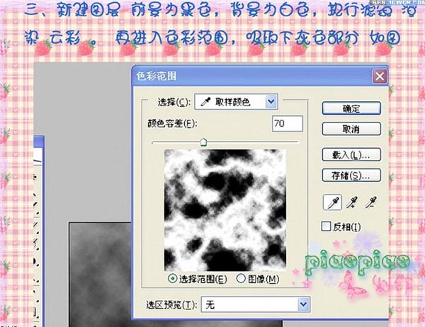The height and width of the screenshot is (327, 425).
Task: Click the far right end of the fuzziness slider track
Action: (297, 143)
